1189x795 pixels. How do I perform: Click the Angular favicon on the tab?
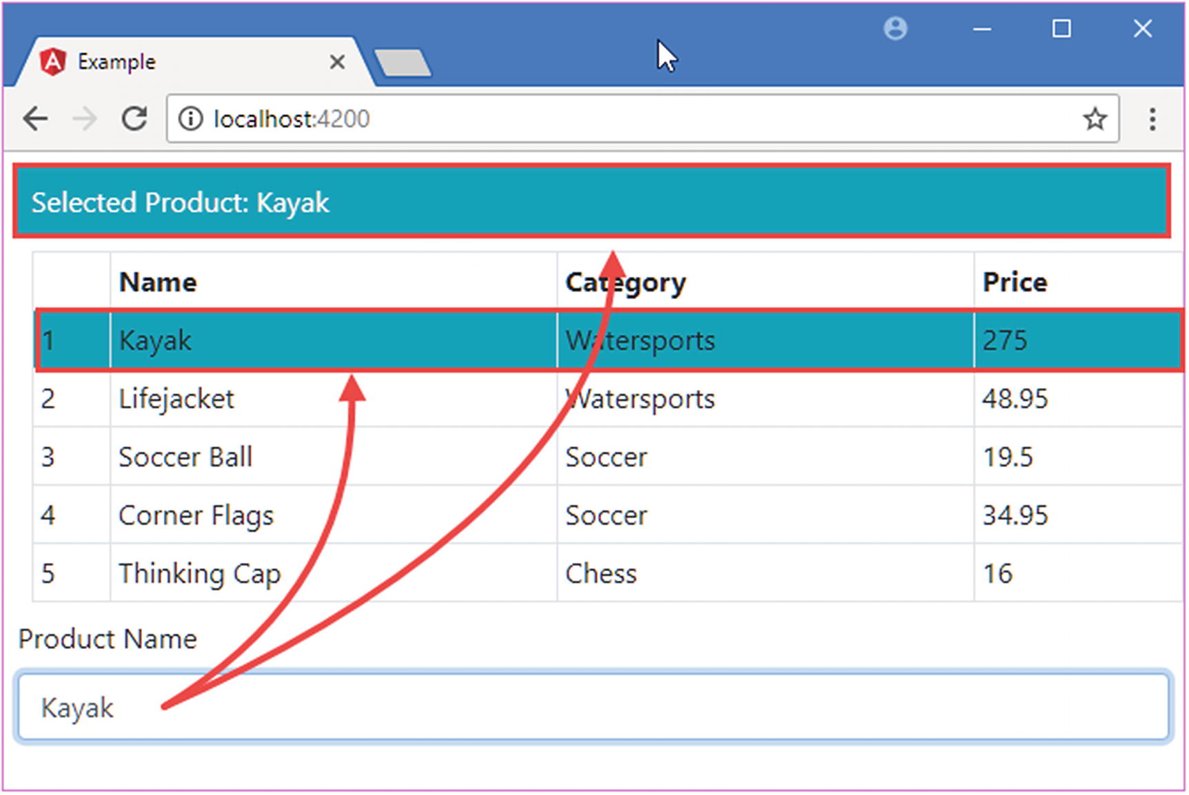point(52,62)
